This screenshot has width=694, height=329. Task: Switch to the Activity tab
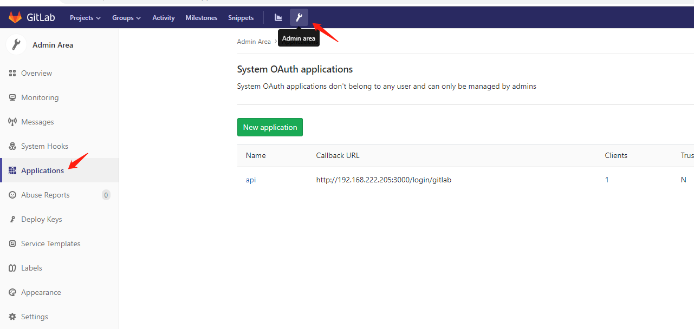pyautogui.click(x=163, y=17)
